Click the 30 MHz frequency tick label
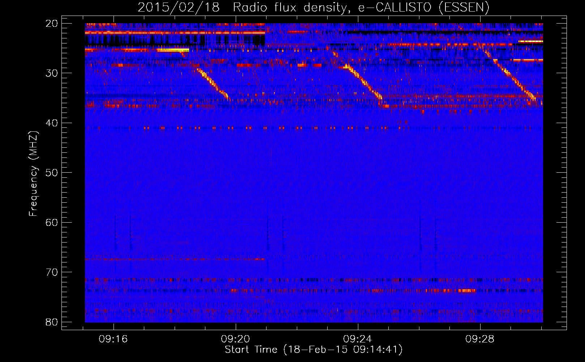This screenshot has width=585, height=362. [x=52, y=73]
